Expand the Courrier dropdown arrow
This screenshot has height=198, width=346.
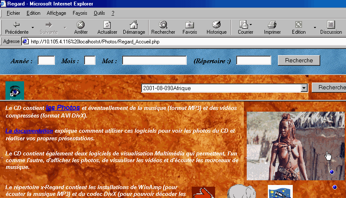251,24
